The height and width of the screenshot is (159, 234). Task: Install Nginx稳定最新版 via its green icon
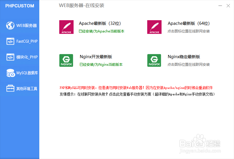tap(154, 61)
